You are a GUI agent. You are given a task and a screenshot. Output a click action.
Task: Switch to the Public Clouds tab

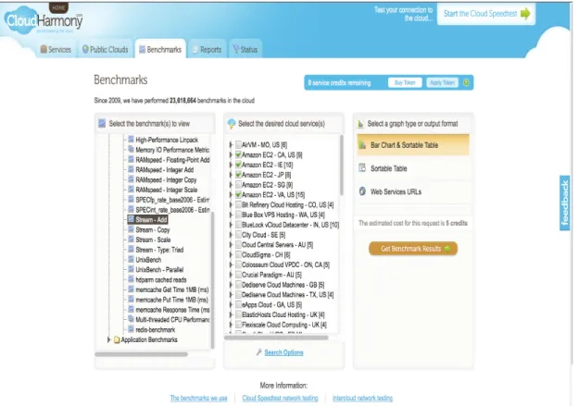[x=106, y=49]
